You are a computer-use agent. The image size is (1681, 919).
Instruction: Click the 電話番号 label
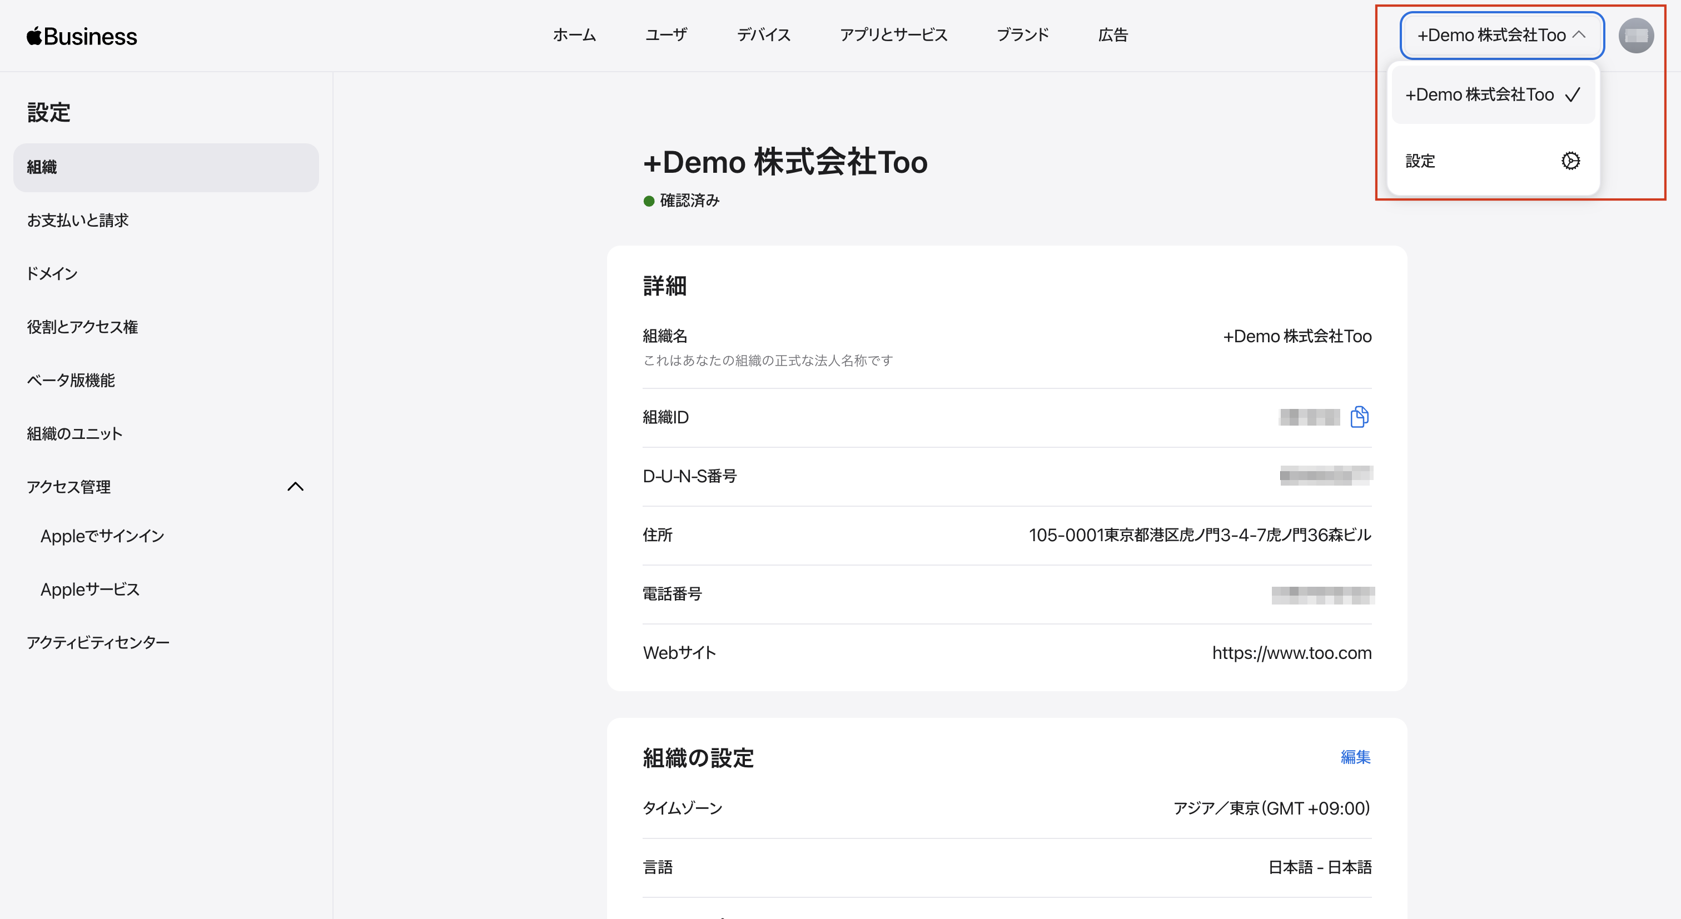pyautogui.click(x=672, y=594)
